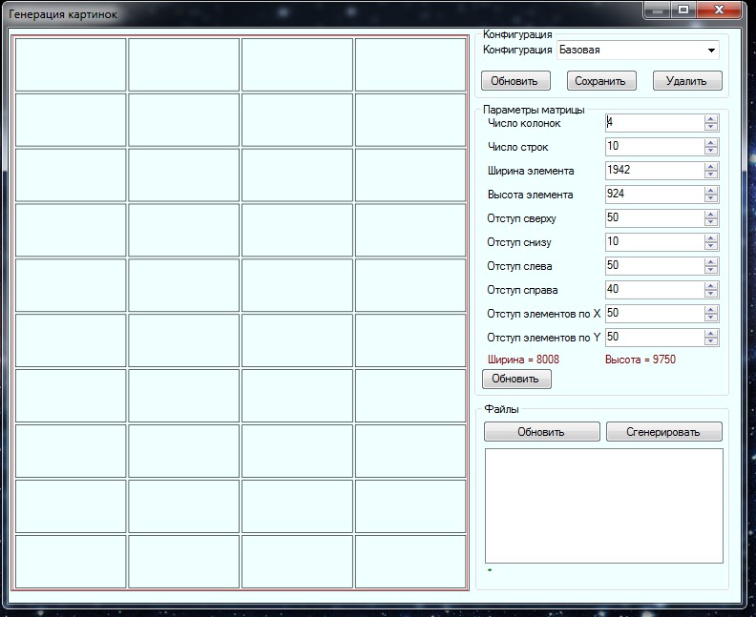
Task: Click the Ширина = 8008 label
Action: tap(523, 360)
